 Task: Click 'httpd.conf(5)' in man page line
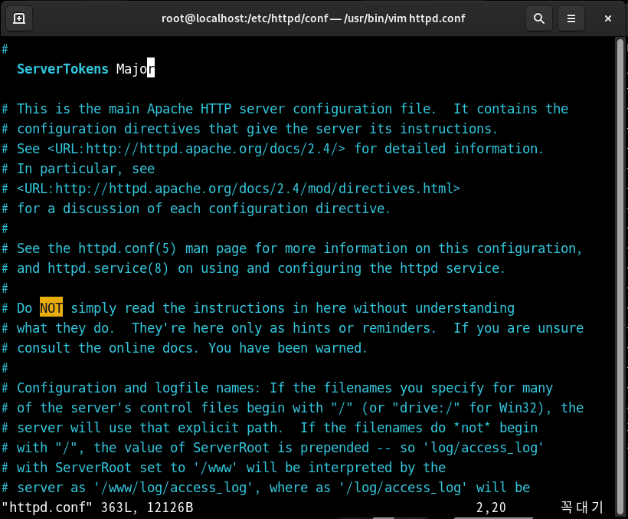tap(127, 248)
